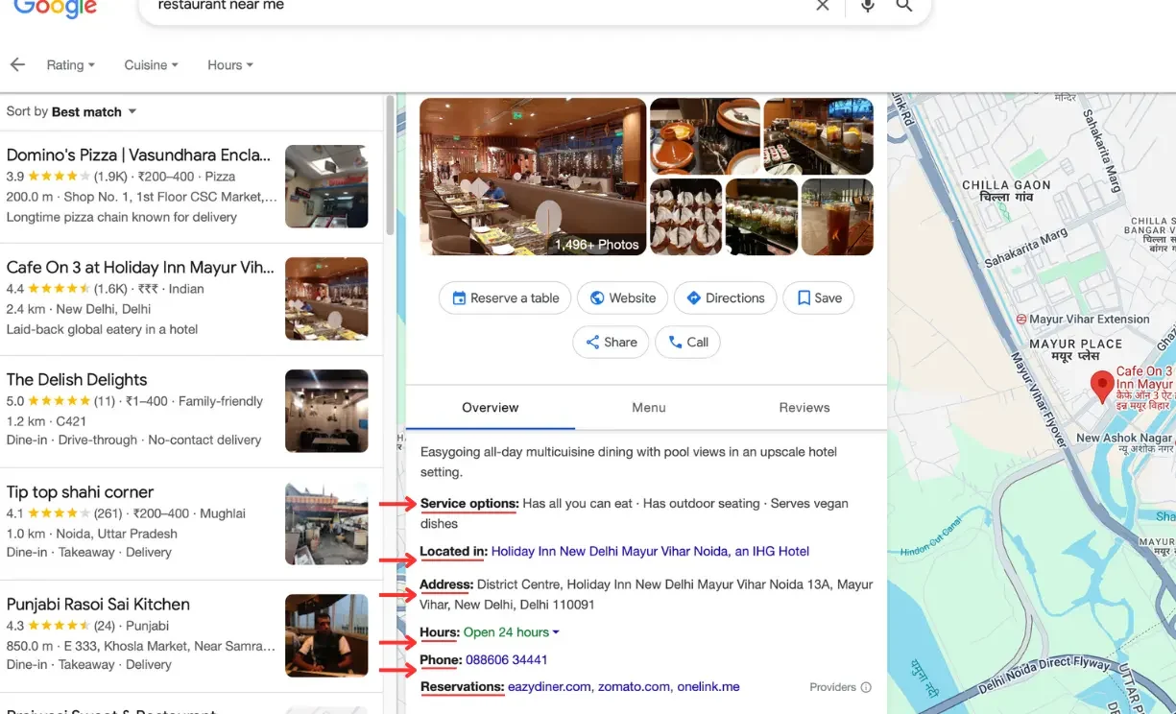Image resolution: width=1176 pixels, height=714 pixels.
Task: Change the Sort by Best match option
Action: point(94,112)
